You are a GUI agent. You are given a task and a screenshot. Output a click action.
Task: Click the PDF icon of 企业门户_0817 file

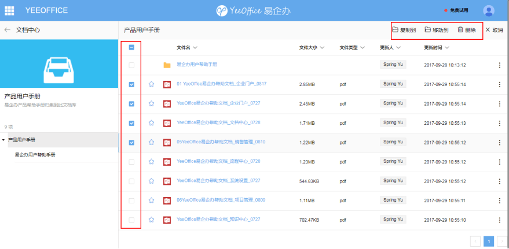(167, 84)
